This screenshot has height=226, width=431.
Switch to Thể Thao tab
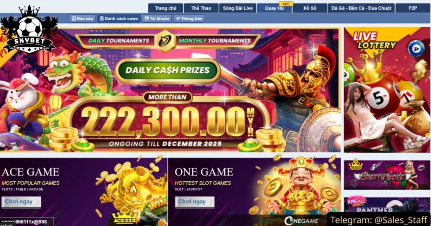point(201,8)
